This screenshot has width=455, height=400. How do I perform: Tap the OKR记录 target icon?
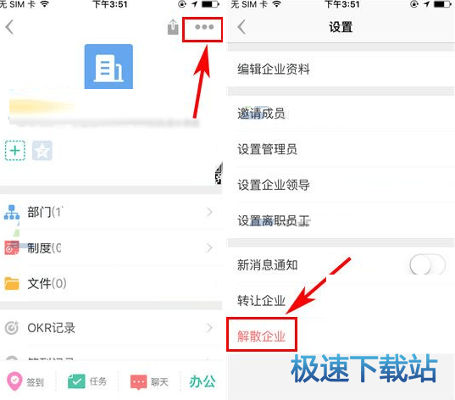coord(12,328)
